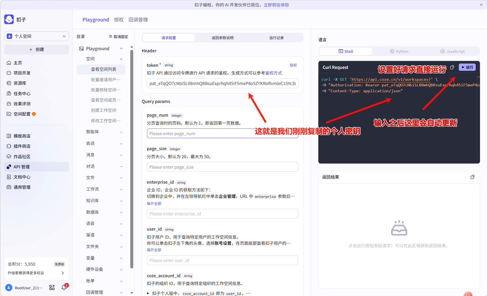Select the 请求配置 tab
This screenshot has height=296, width=487.
tap(169, 38)
